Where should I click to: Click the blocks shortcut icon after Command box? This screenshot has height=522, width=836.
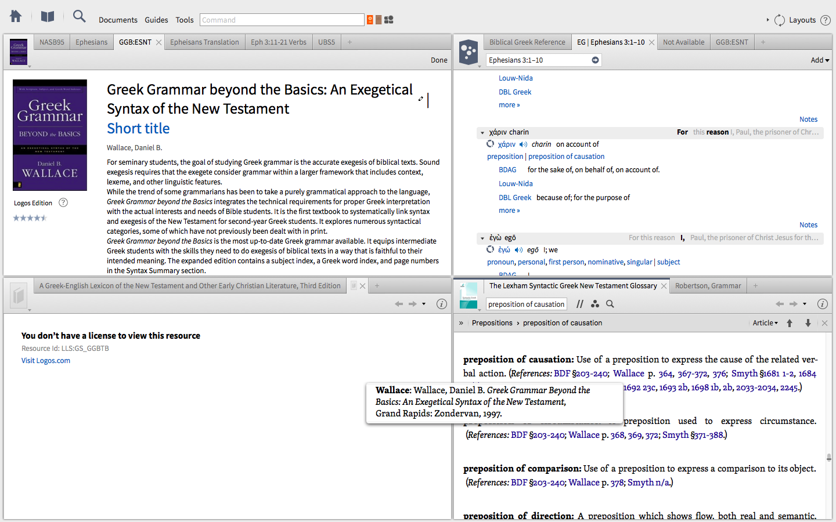coord(389,20)
